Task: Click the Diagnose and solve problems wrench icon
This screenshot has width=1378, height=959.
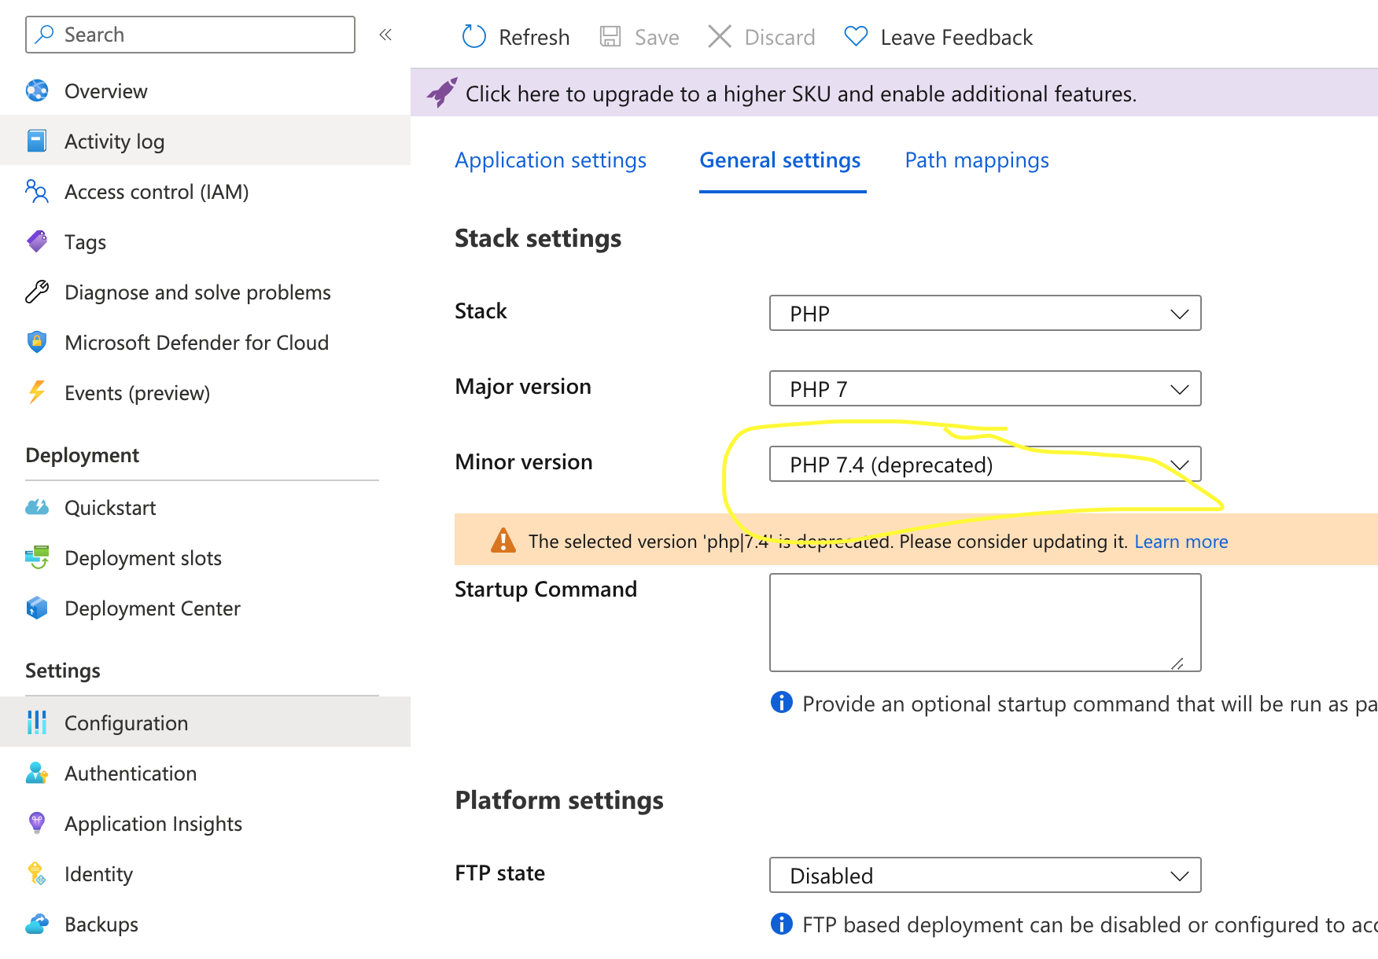Action: click(x=37, y=292)
